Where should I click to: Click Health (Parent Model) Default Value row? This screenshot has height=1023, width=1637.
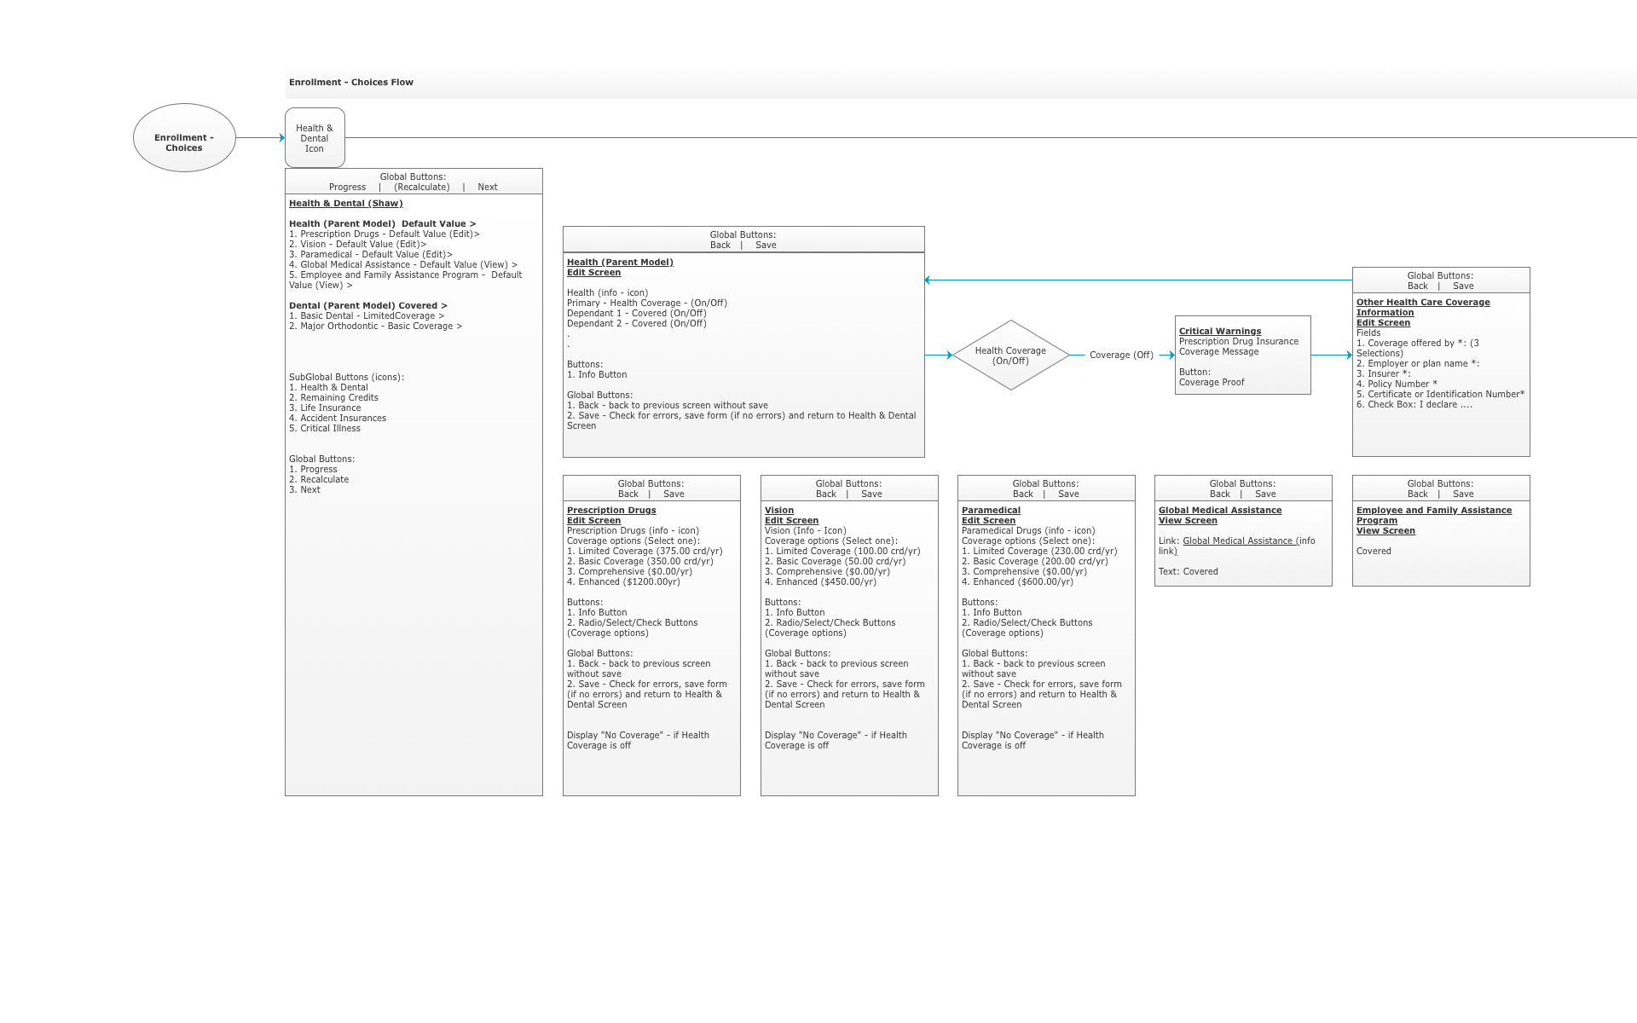pos(382,224)
